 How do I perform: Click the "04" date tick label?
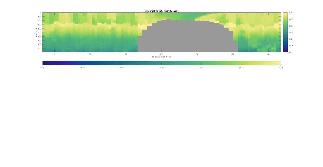197,54
